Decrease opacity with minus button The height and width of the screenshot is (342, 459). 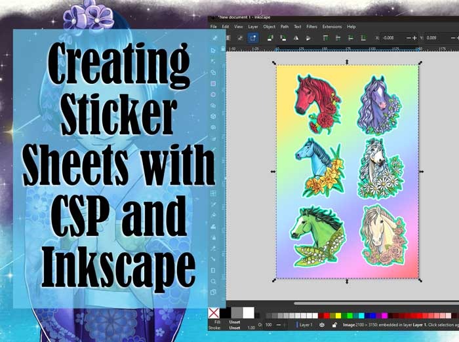pos(279,325)
